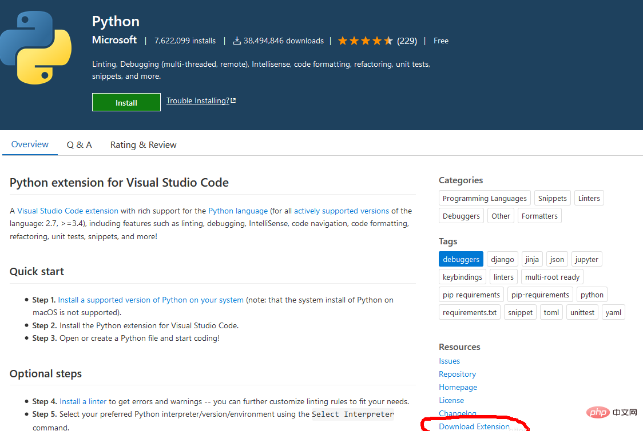Click the highlighted debuggers tag
The height and width of the screenshot is (431, 643).
(x=461, y=259)
